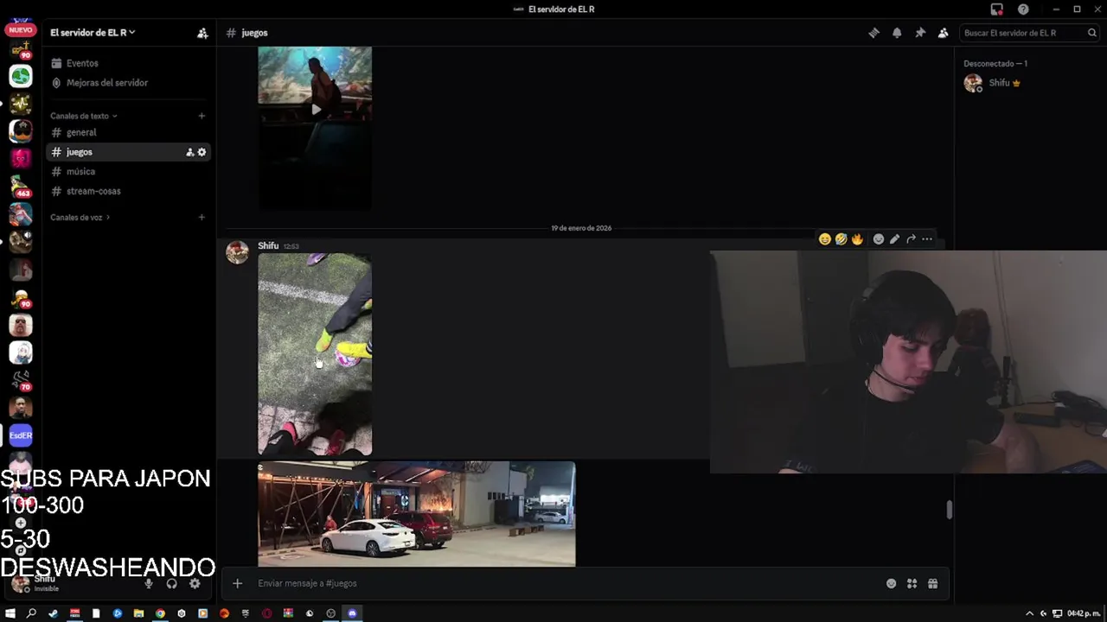
Task: Click the Desconectado — 1 group header
Action: point(995,64)
